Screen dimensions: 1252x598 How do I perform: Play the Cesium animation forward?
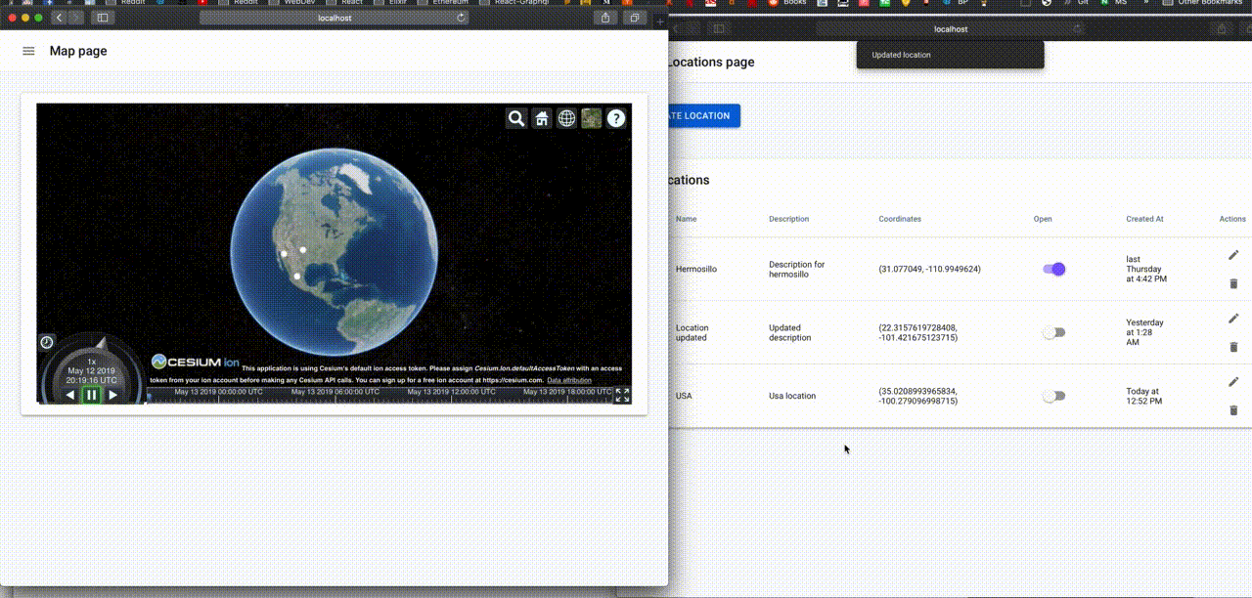click(x=113, y=395)
